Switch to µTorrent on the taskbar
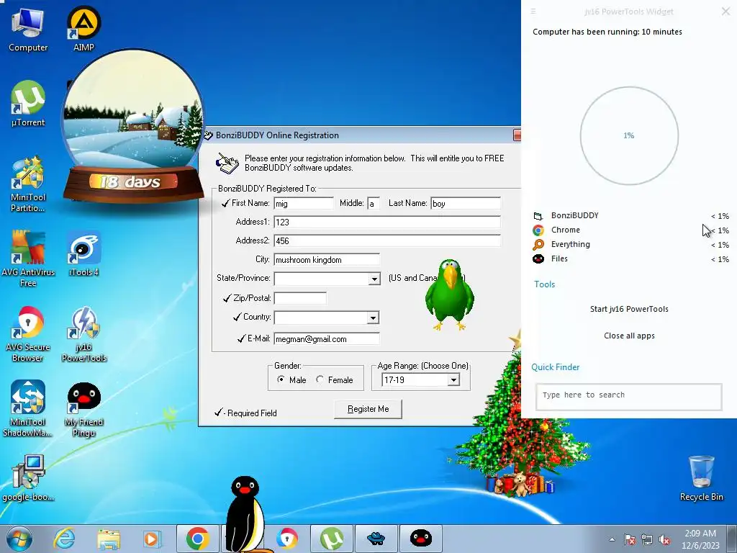737x553 pixels. click(x=332, y=539)
